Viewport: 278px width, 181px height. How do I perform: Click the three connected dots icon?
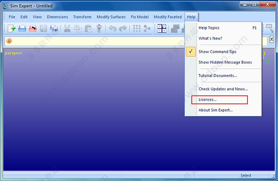(x=147, y=28)
